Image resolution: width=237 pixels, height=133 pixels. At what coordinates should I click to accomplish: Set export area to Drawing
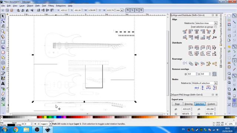click(x=188, y=104)
